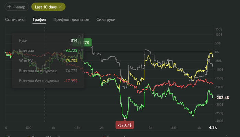Screen dimensions: 240x137
Task: Switch to the Статистика tab
Action: coord(15,20)
